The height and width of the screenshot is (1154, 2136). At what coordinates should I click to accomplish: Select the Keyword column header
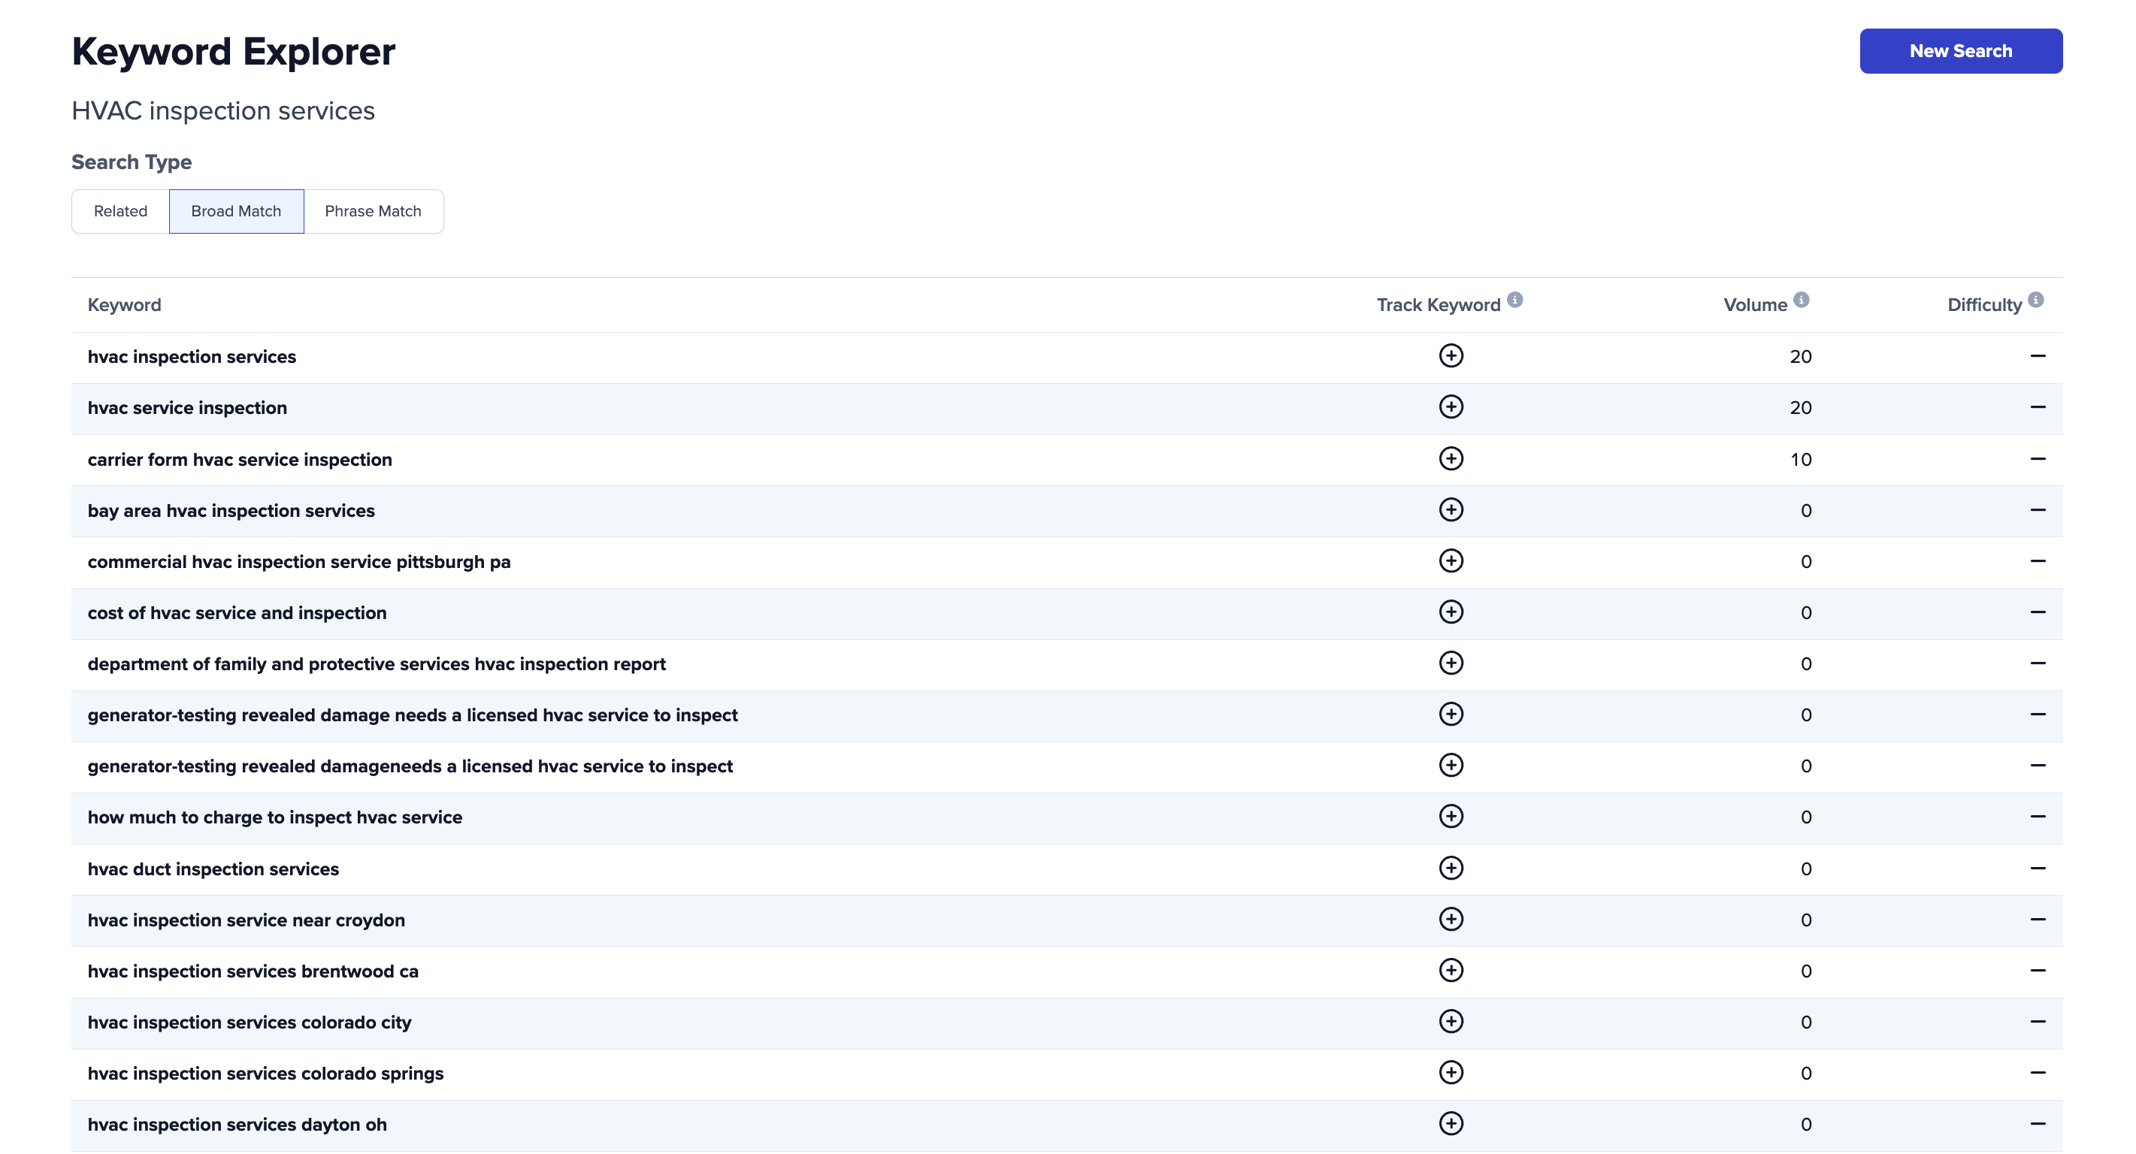124,305
